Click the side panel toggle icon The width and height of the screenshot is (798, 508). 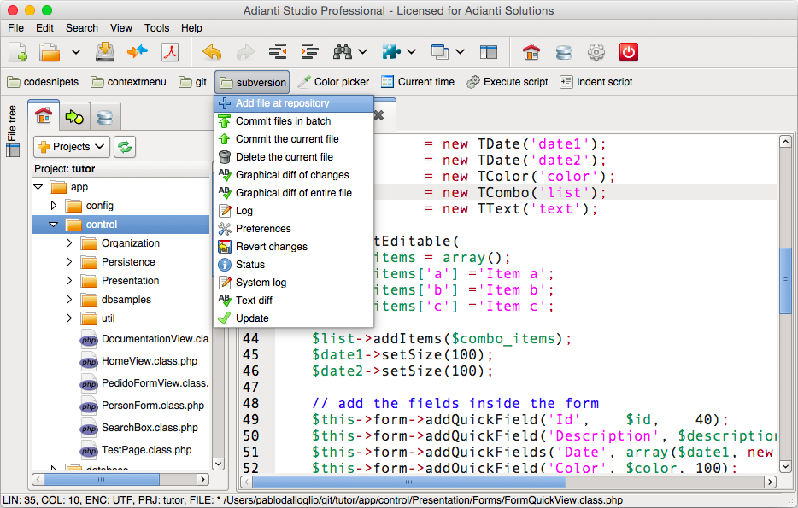tap(489, 52)
